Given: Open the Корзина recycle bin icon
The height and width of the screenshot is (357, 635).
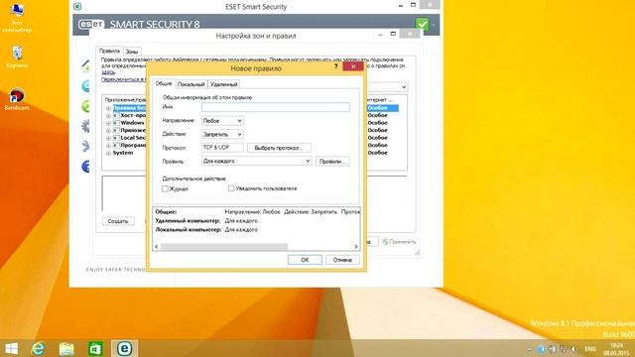Looking at the screenshot, I should click(17, 57).
